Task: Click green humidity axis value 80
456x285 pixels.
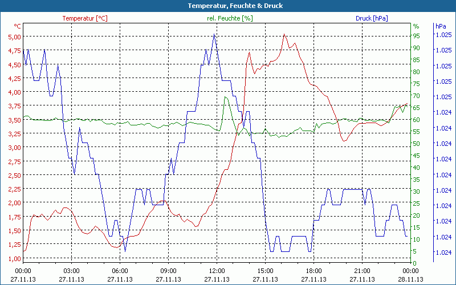Action: (x=417, y=72)
